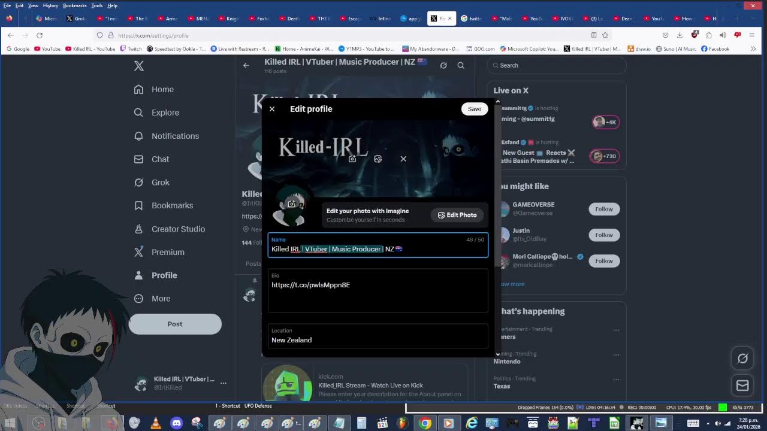Open Discord from the taskbar
This screenshot has height=431, width=767.
click(x=176, y=423)
